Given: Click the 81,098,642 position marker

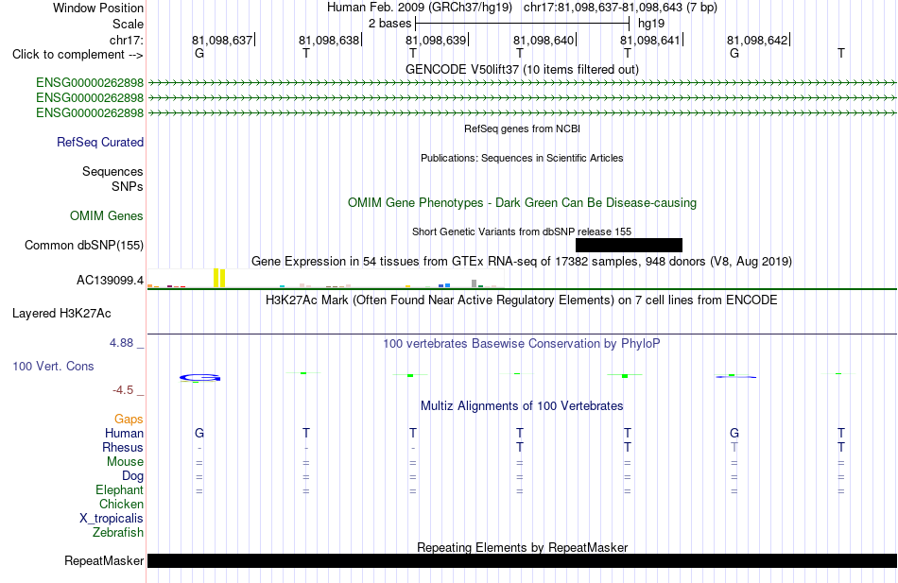Looking at the screenshot, I should coord(757,40).
